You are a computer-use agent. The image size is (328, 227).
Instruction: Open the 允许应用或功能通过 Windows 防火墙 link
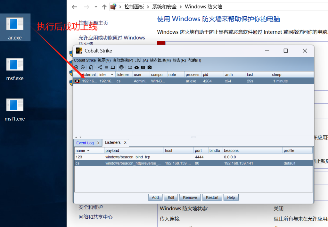[x=112, y=41]
